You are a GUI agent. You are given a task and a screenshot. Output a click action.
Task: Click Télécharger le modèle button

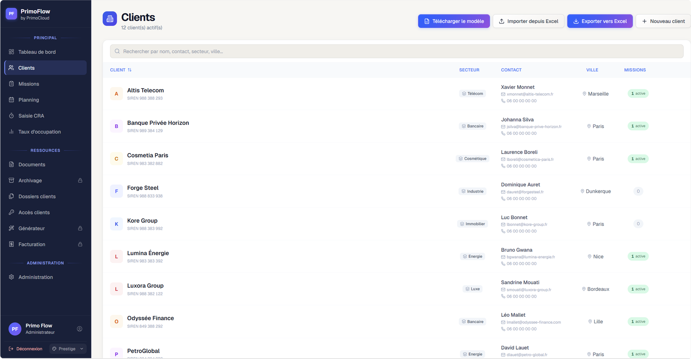coord(454,21)
